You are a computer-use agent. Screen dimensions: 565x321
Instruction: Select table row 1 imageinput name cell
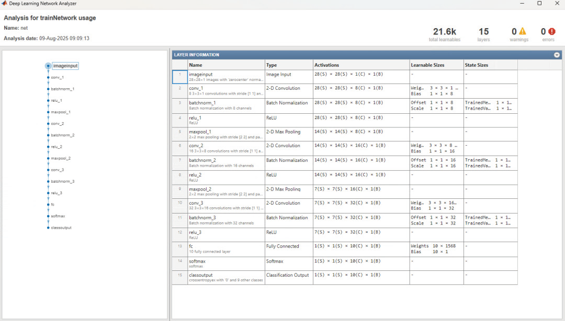(227, 77)
